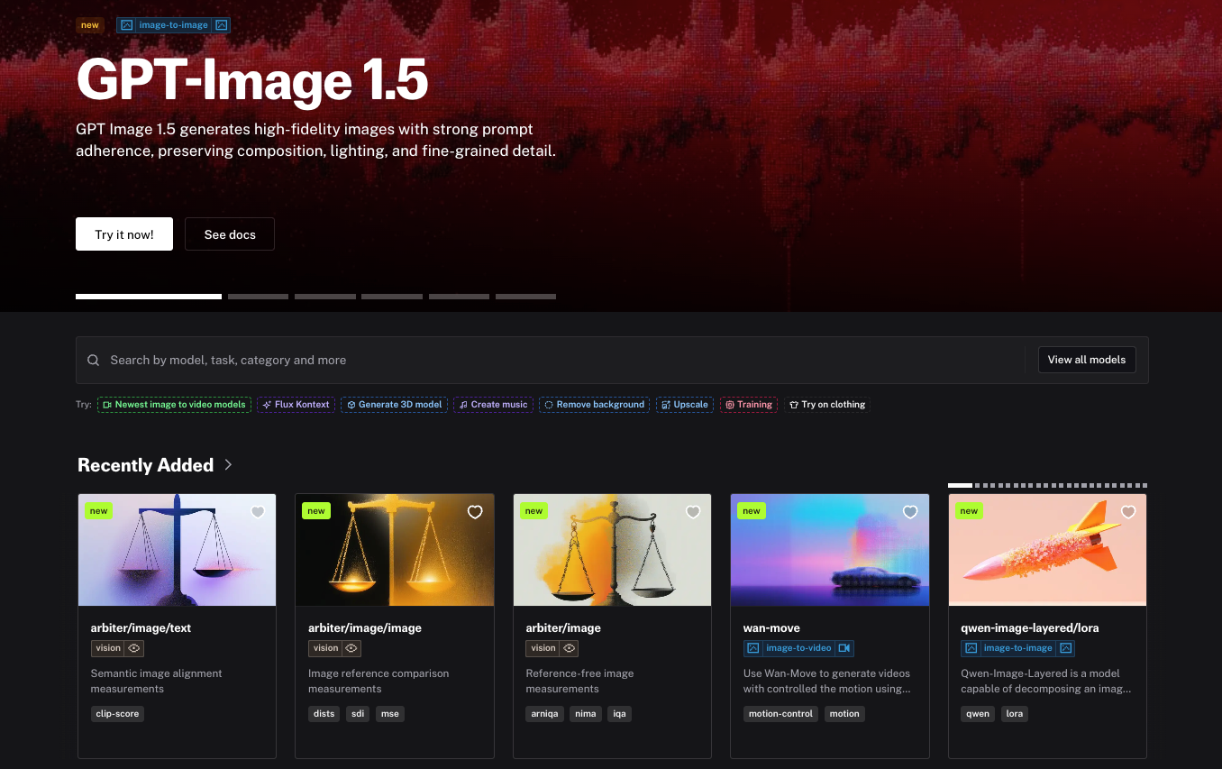Select the Generate 3D model suggestion chip
This screenshot has height=769, width=1222.
(394, 405)
